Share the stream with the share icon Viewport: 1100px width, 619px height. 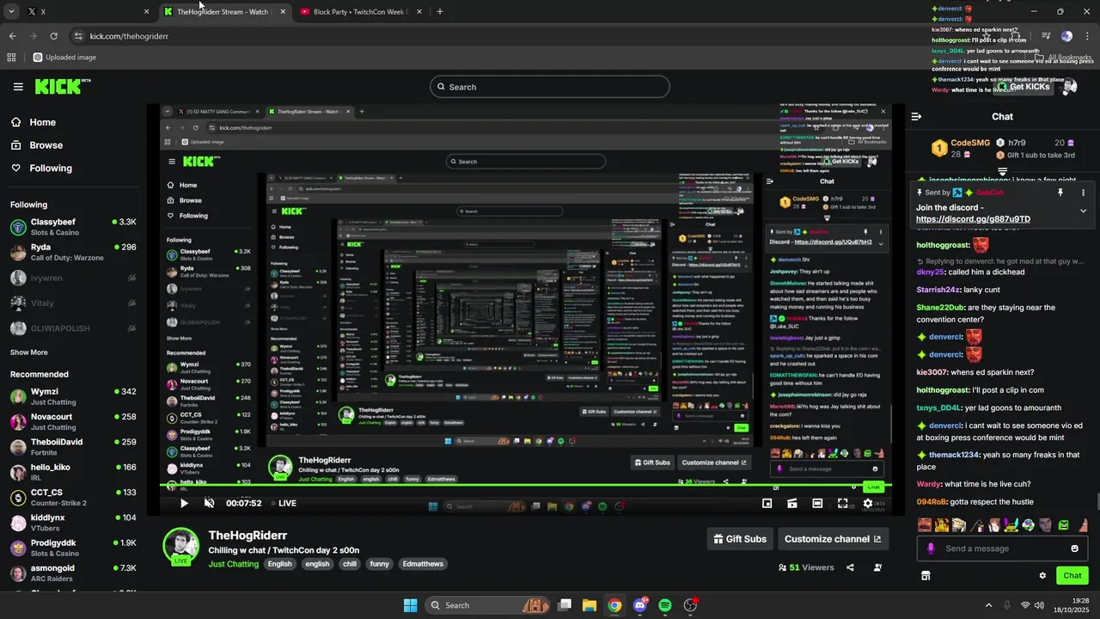pyautogui.click(x=850, y=567)
